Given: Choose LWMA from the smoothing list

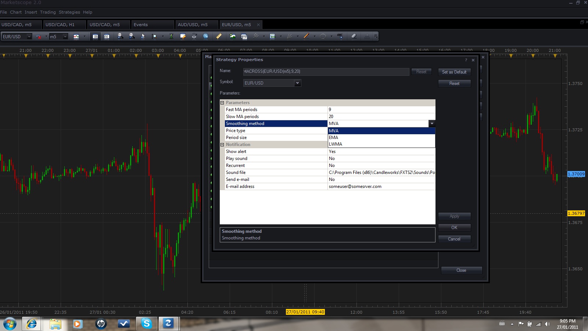Looking at the screenshot, I should (x=381, y=144).
